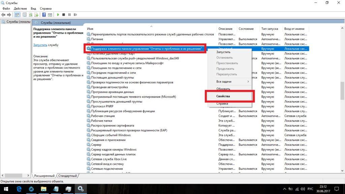
Task: Choose Свойства in the context menu
Action: point(230,96)
